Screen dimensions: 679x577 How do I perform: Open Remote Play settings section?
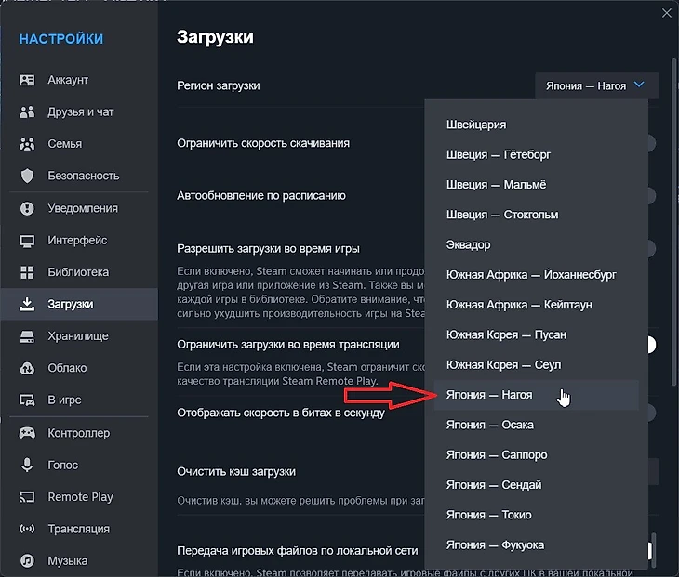point(79,497)
